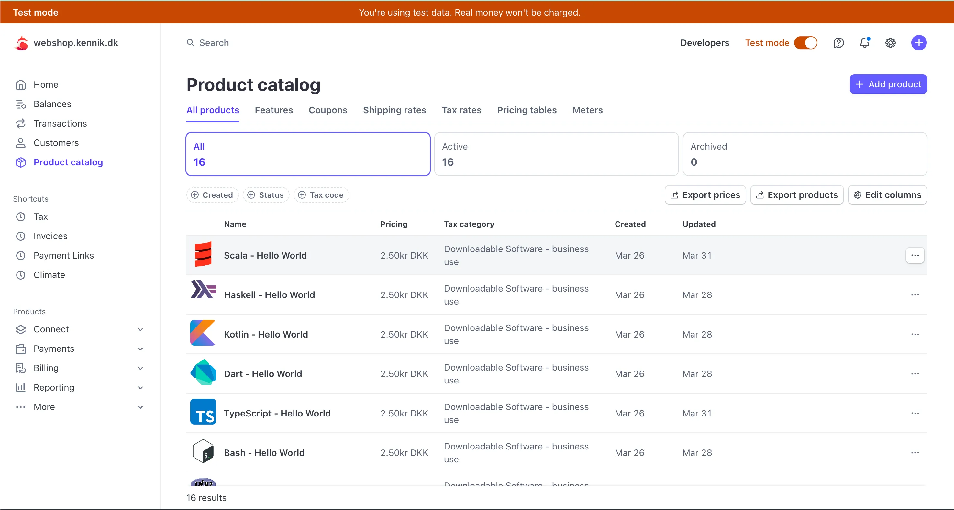
Task: Select the All products tab
Action: 213,110
